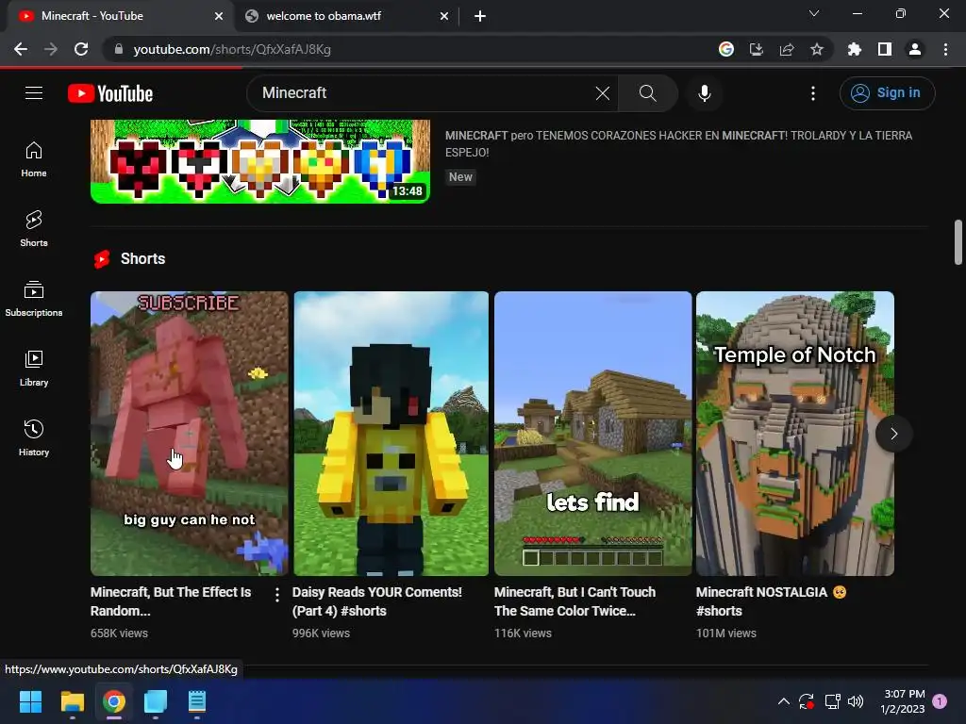Switch to 'welcome to obama.wtf' tab
This screenshot has width=966, height=724.
pyautogui.click(x=347, y=16)
